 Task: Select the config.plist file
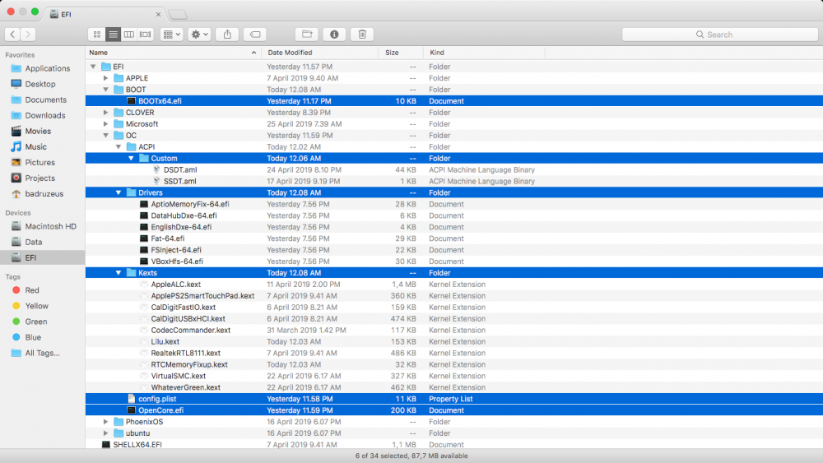(454, 399)
